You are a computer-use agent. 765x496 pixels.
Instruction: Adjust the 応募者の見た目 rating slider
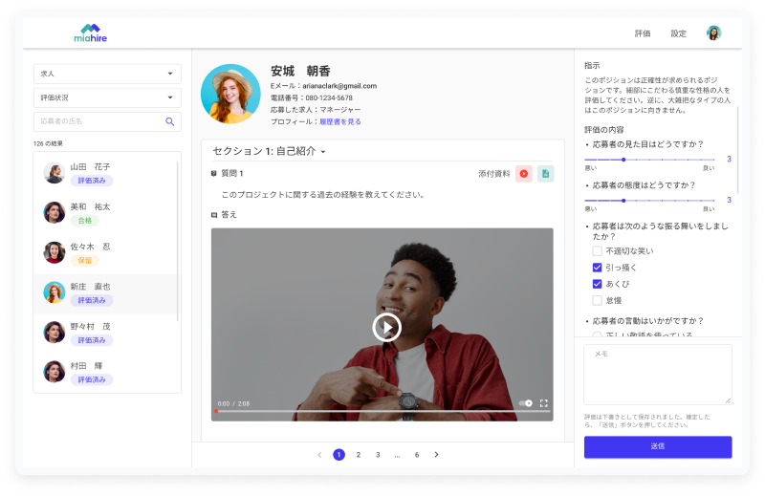[623, 159]
